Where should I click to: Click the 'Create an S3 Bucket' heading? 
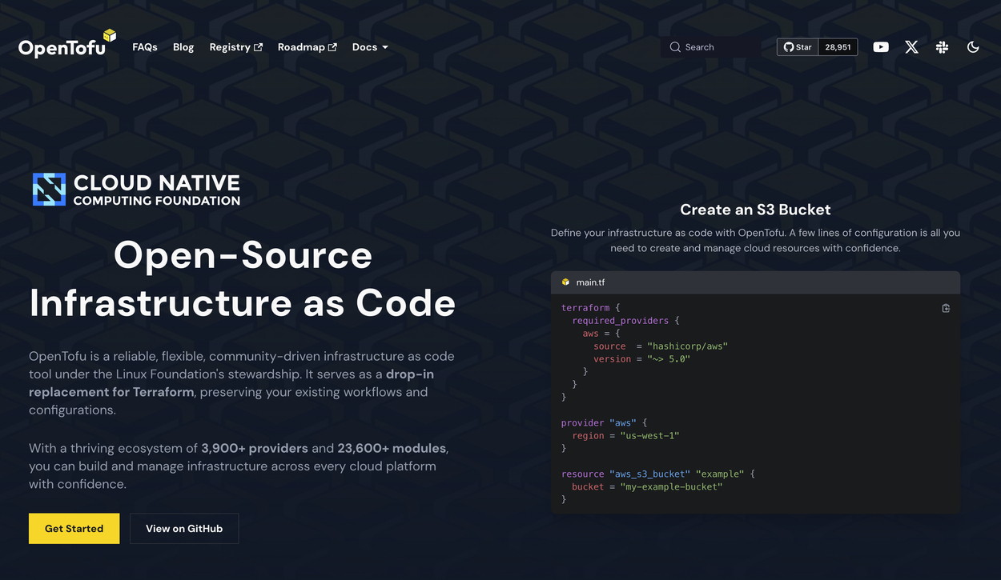[755, 210]
